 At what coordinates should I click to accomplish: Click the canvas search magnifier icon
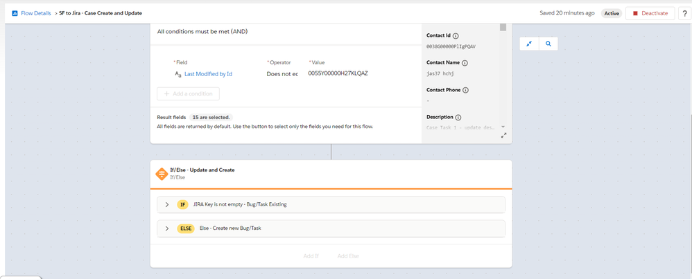(x=548, y=44)
